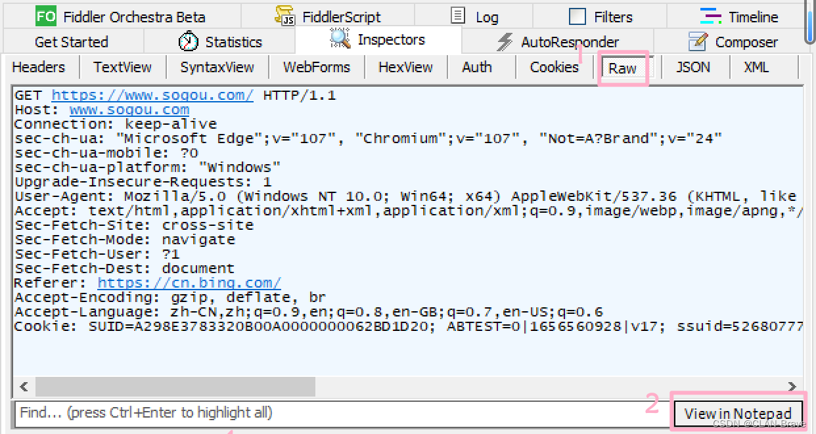The image size is (816, 434).
Task: Click the Sec-Fetch-Mode: navigate line
Action: (x=125, y=240)
